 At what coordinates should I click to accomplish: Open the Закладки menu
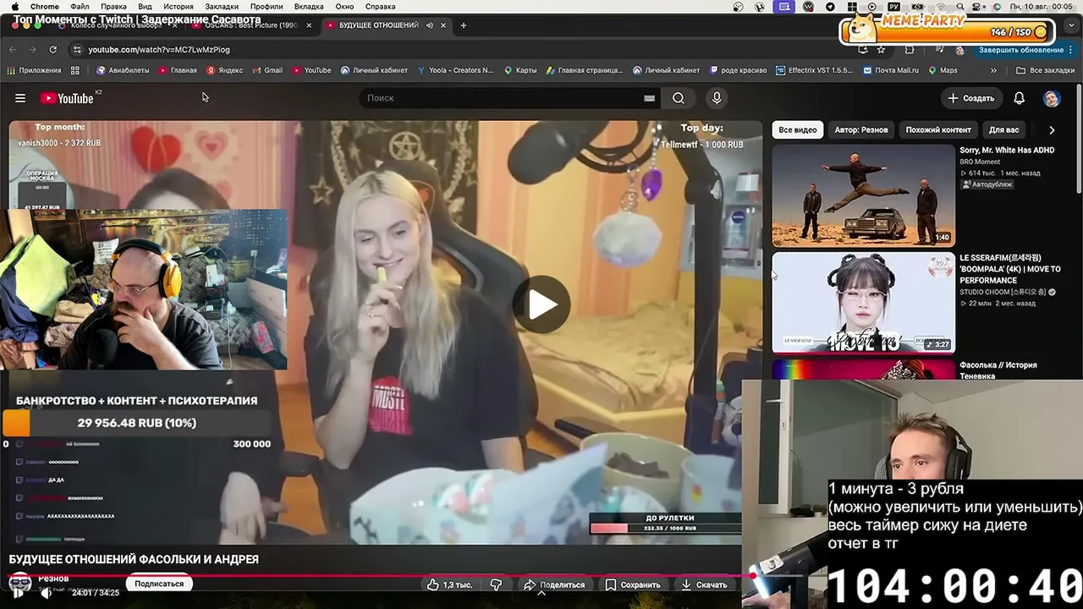point(223,7)
